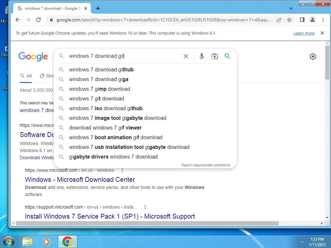The height and width of the screenshot is (248, 331).
Task: Open the Chrome three-dot menu
Action: [x=323, y=20]
